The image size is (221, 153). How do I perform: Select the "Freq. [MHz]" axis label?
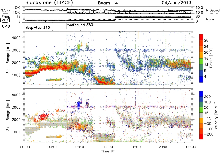(5, 19)
